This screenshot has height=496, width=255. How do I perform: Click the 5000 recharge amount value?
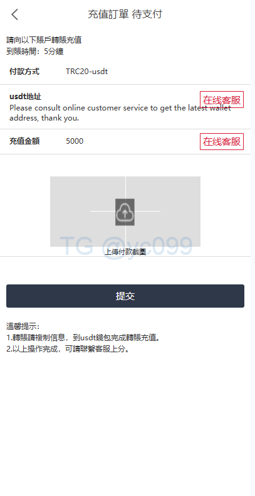[75, 141]
